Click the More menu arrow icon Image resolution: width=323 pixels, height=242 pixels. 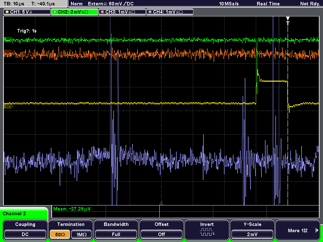coord(317,230)
